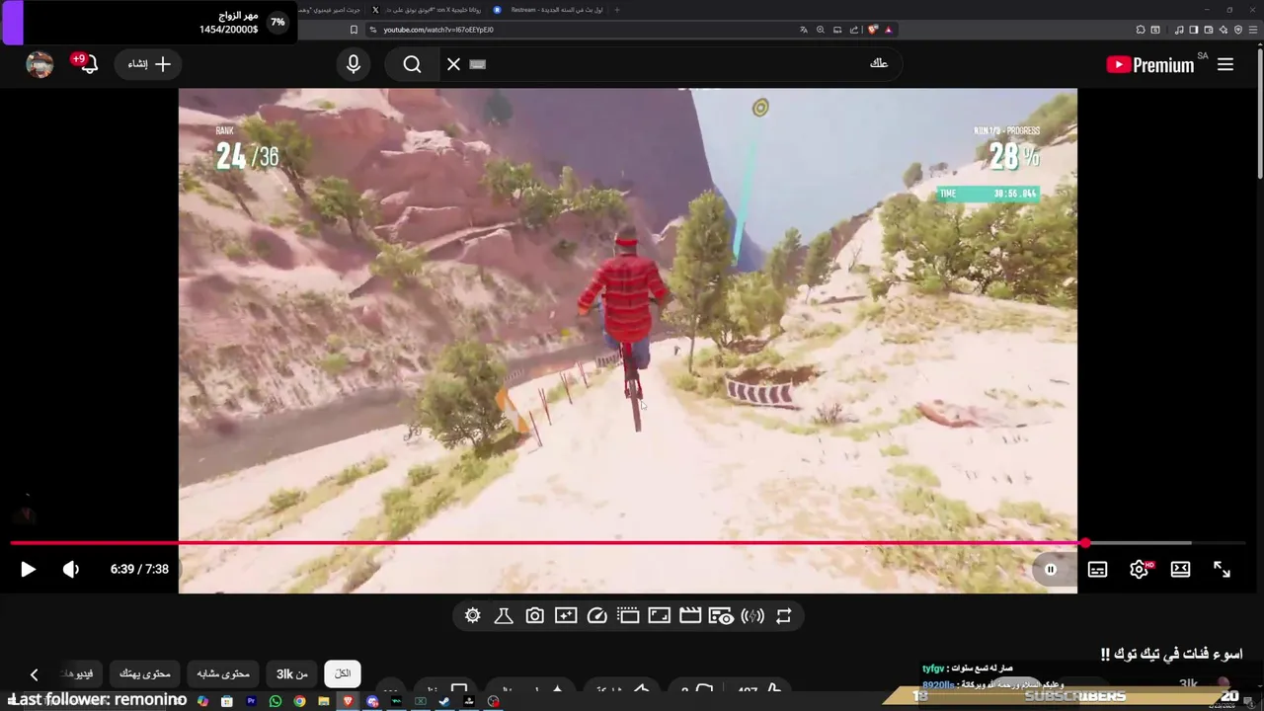The image size is (1264, 711).
Task: Toggle cinema mode clapperboard icon
Action: coord(690,615)
